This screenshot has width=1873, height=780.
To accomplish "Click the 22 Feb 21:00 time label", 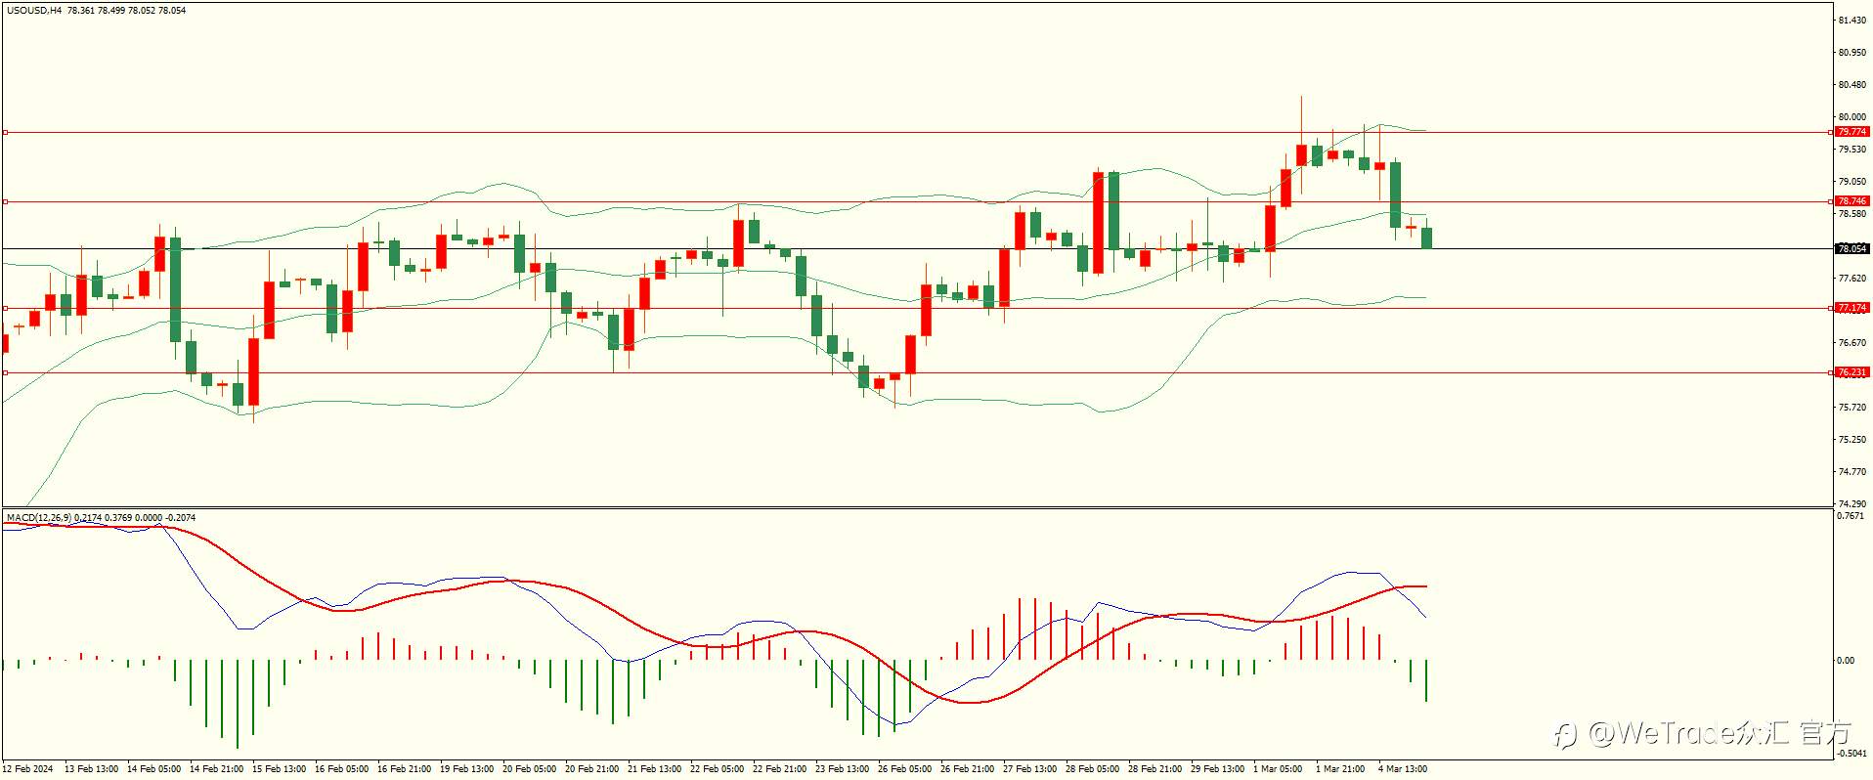I will pyautogui.click(x=779, y=769).
